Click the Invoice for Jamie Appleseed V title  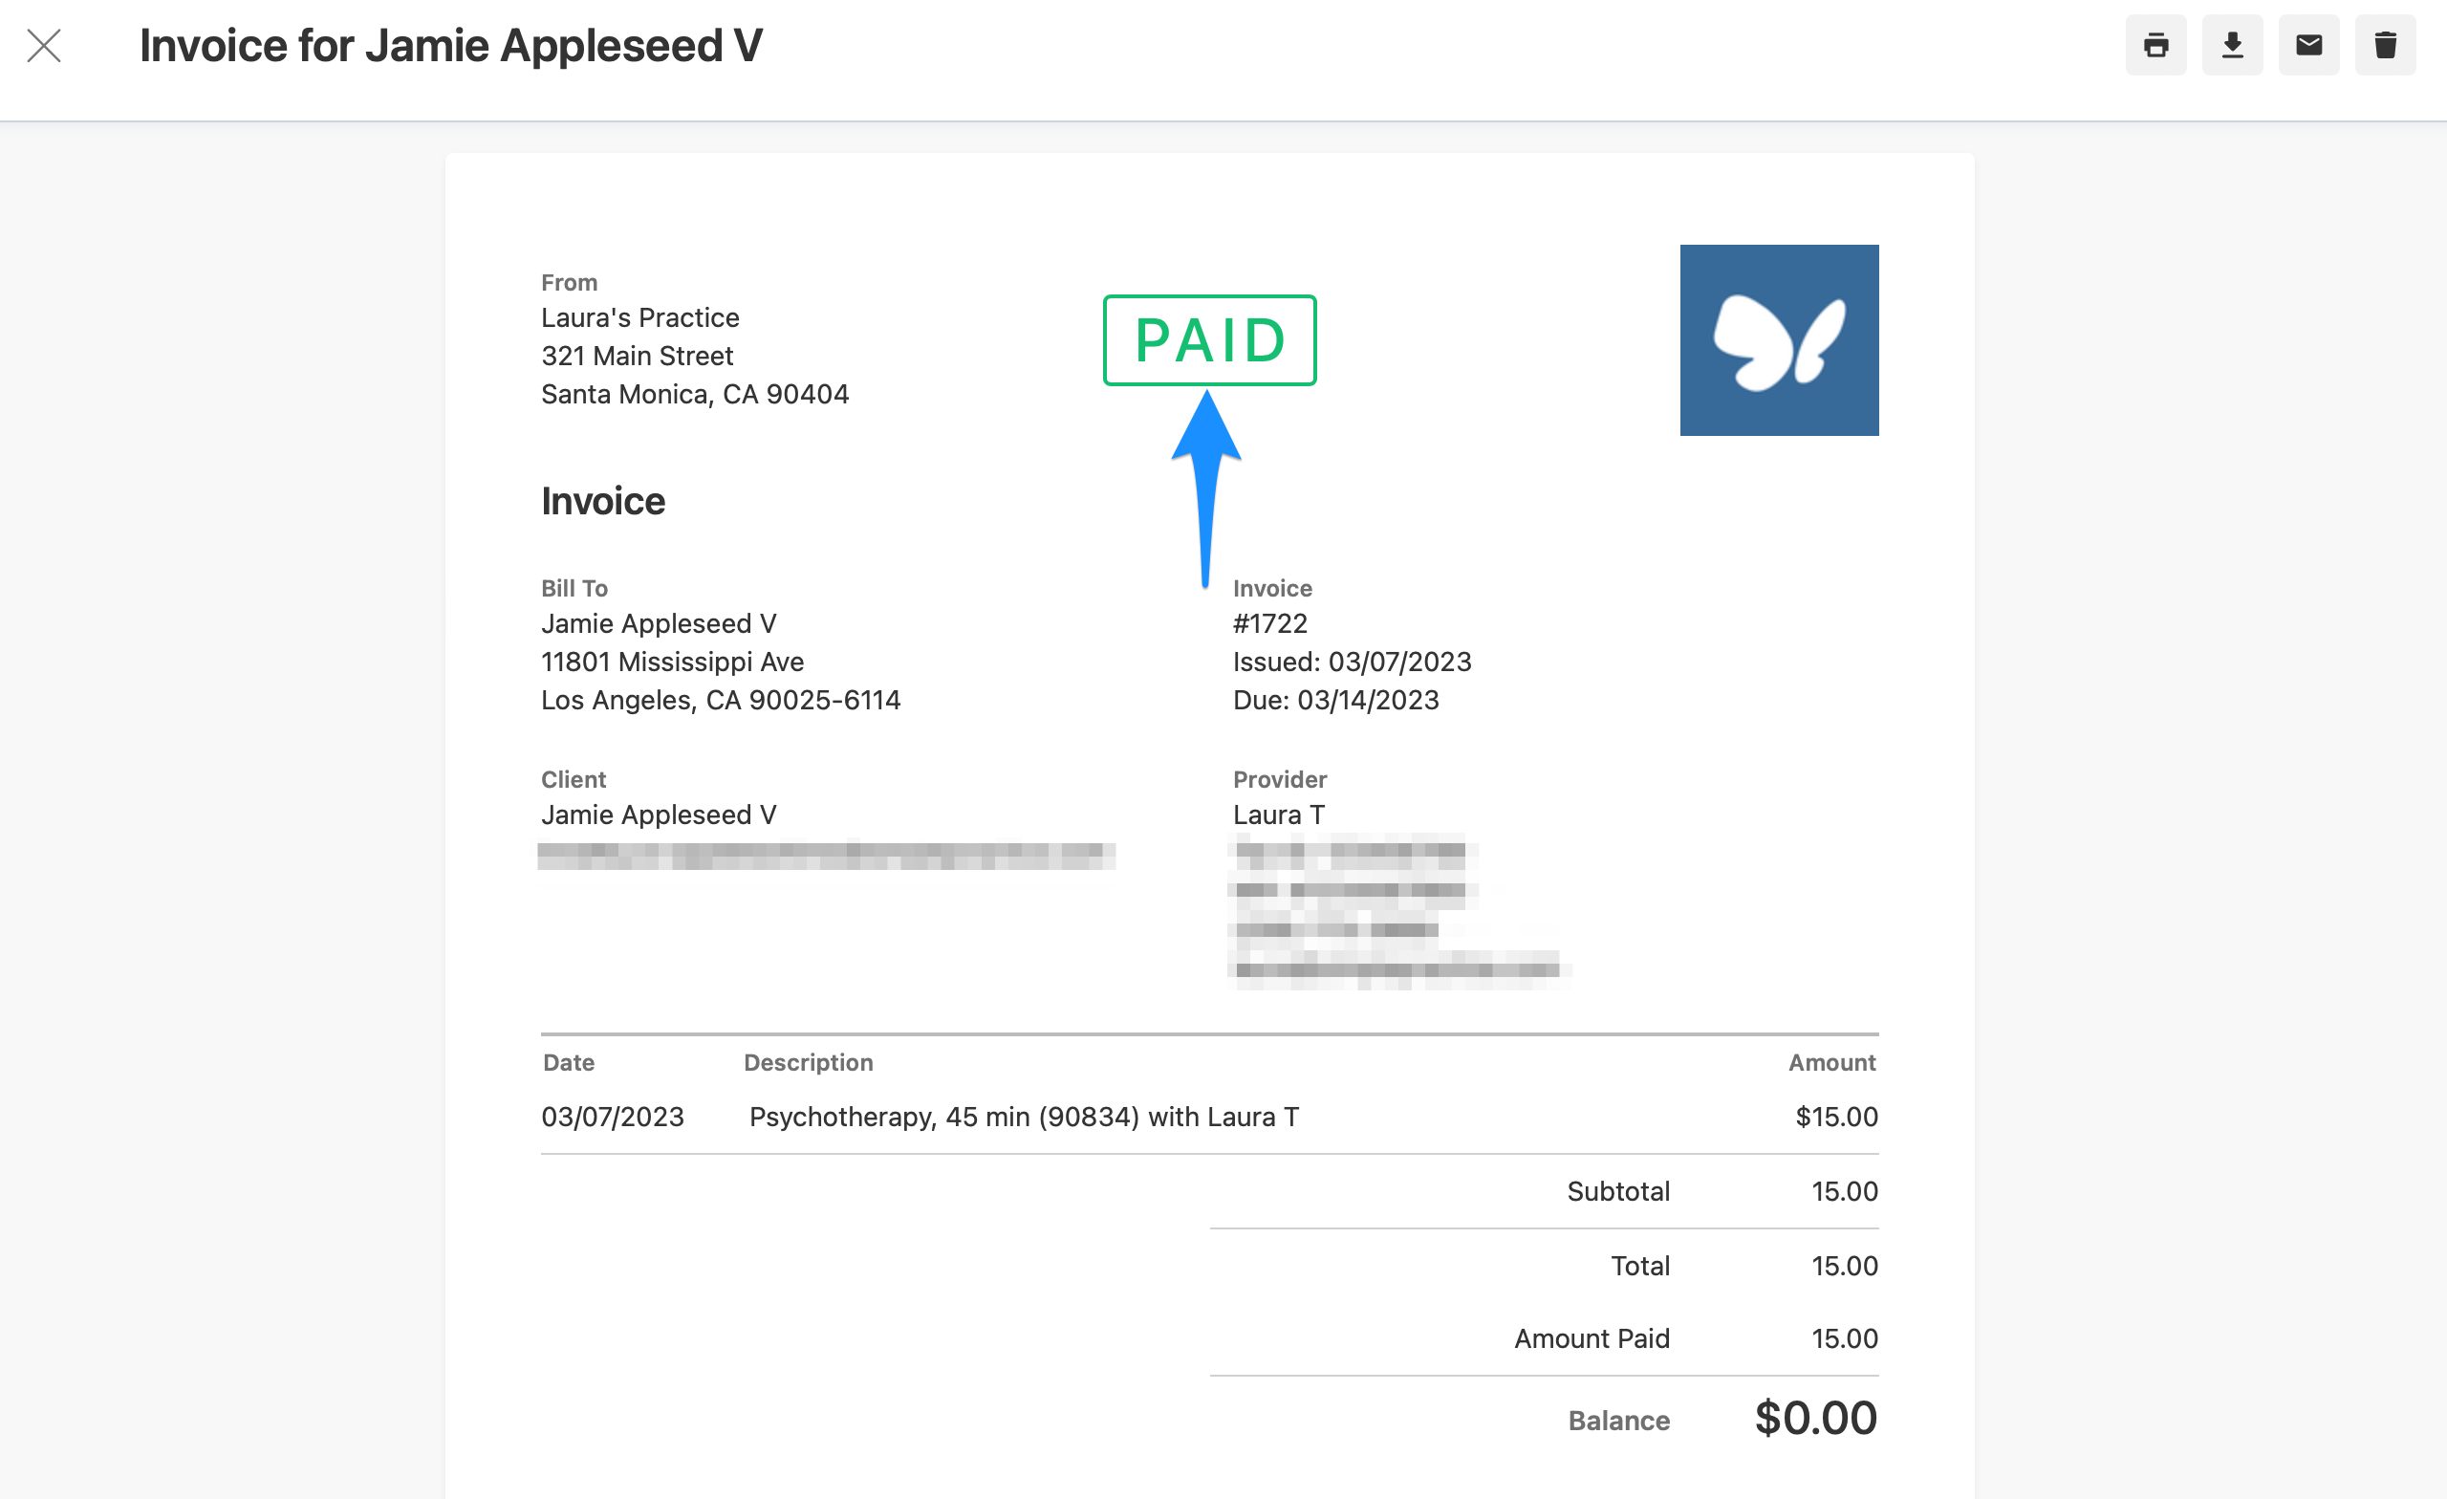coord(451,46)
